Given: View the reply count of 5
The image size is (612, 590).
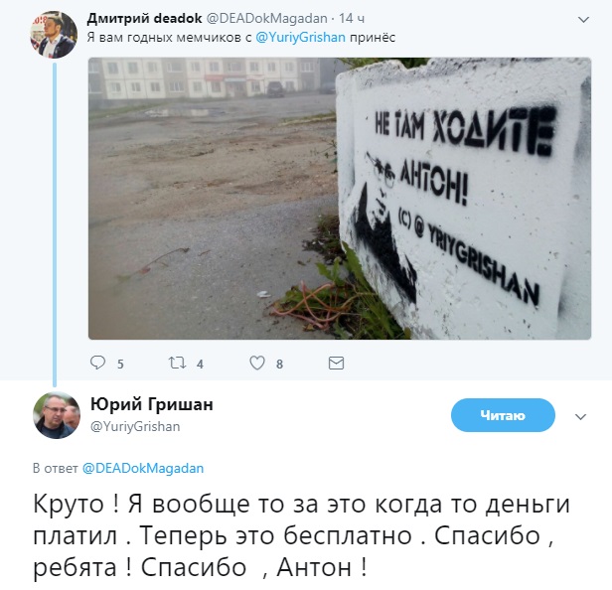Looking at the screenshot, I should [x=120, y=365].
